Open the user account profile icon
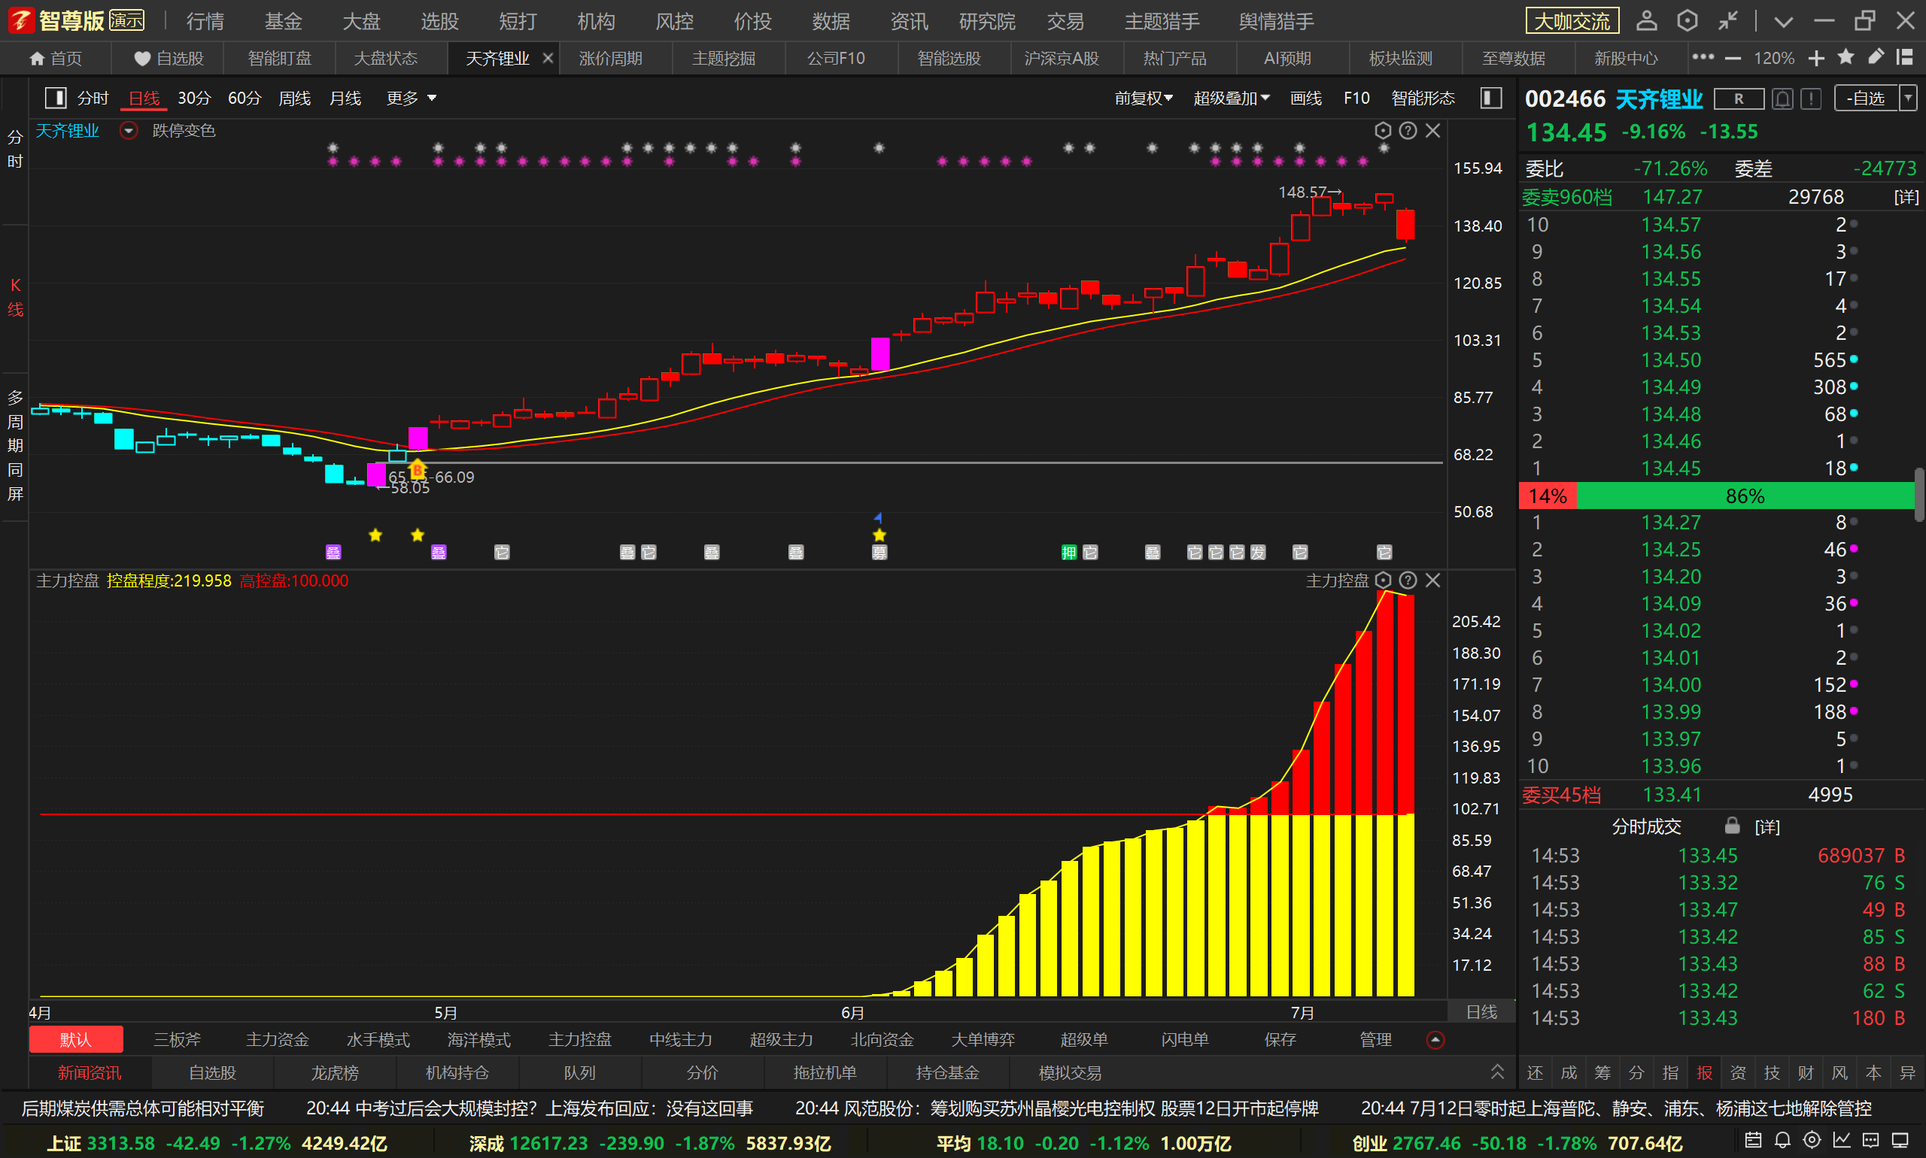 [x=1647, y=20]
